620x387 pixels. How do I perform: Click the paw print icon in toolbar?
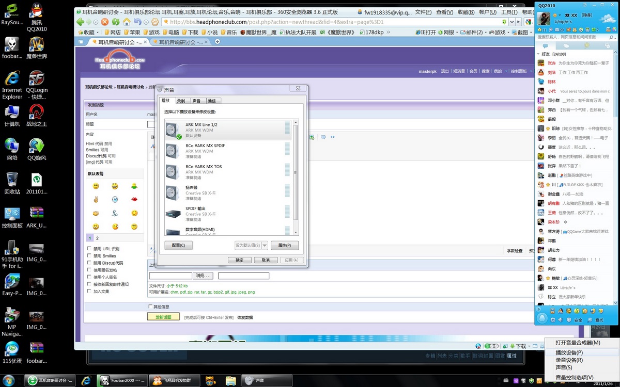[154, 22]
